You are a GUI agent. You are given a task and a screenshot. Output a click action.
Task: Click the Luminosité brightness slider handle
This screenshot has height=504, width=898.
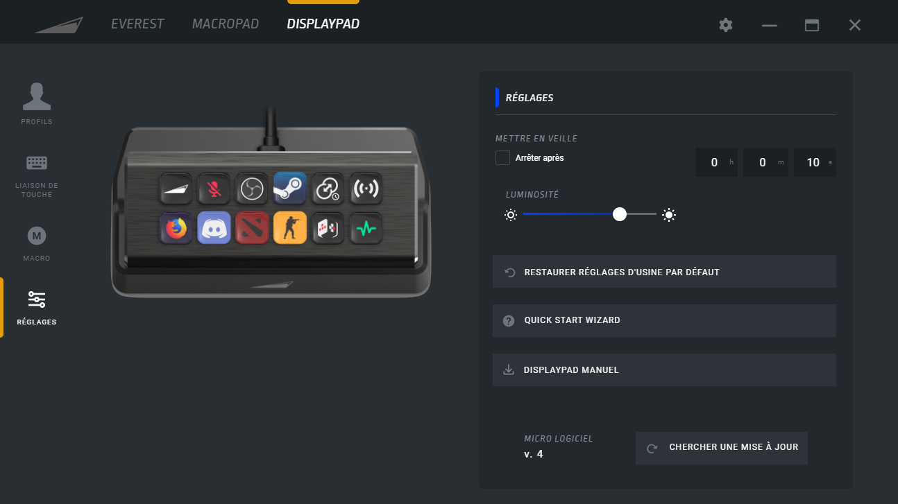point(620,215)
